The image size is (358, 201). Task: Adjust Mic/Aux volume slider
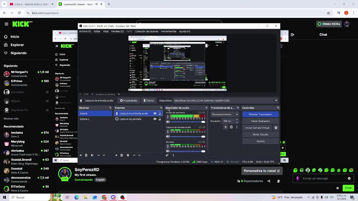coord(188,151)
